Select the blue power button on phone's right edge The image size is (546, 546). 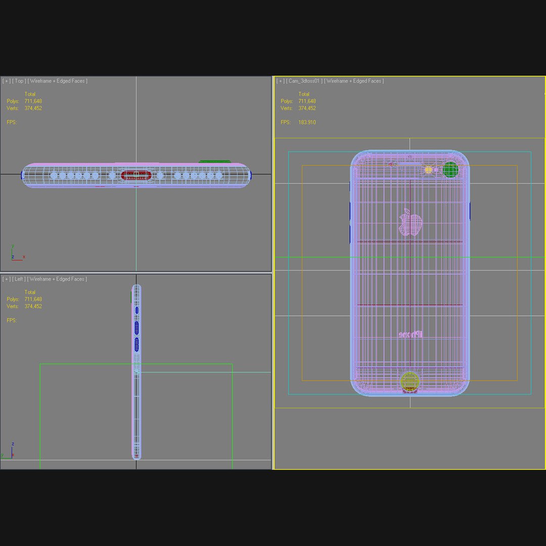point(470,212)
